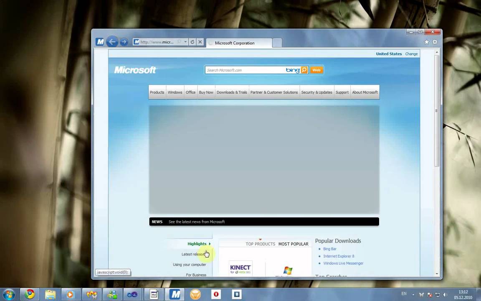Viewport: 481px width, 301px height.
Task: Click the volume speaker tray icon
Action: (x=446, y=295)
